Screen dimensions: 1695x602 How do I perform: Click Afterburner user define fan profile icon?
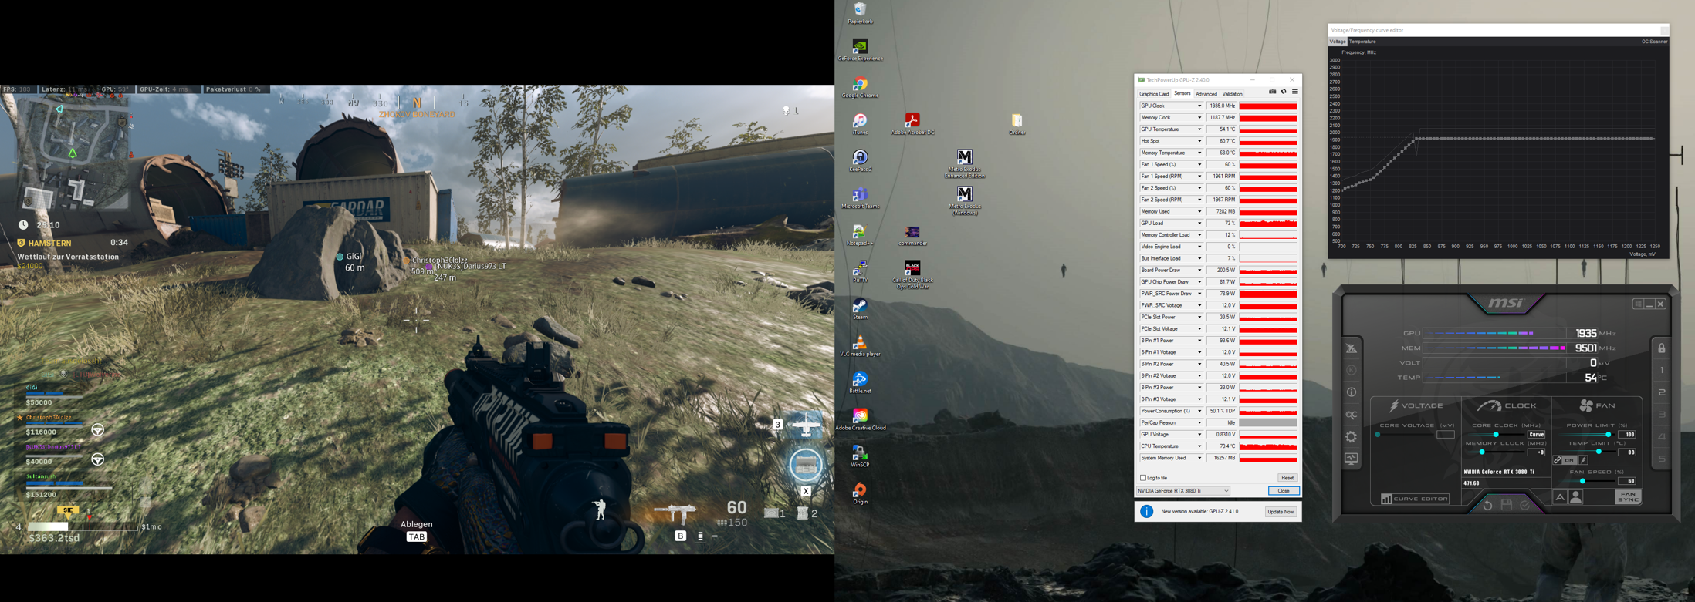tap(1576, 498)
